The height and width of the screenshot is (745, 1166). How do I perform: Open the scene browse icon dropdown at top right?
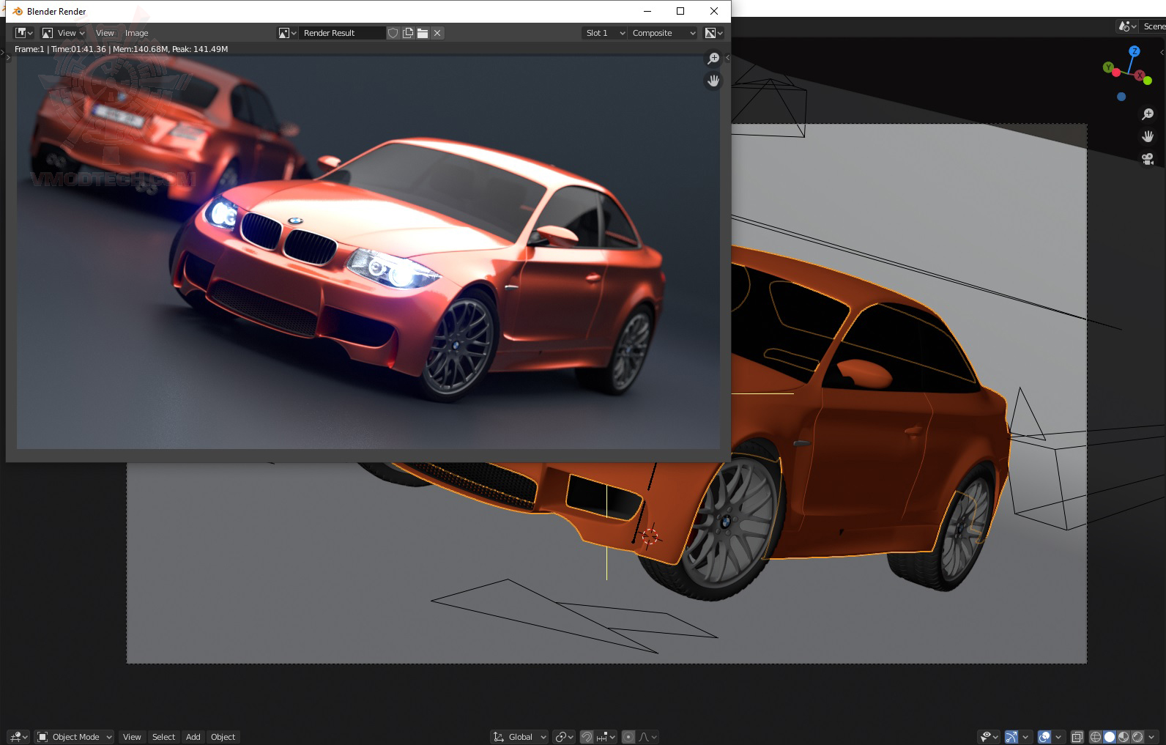click(1127, 26)
